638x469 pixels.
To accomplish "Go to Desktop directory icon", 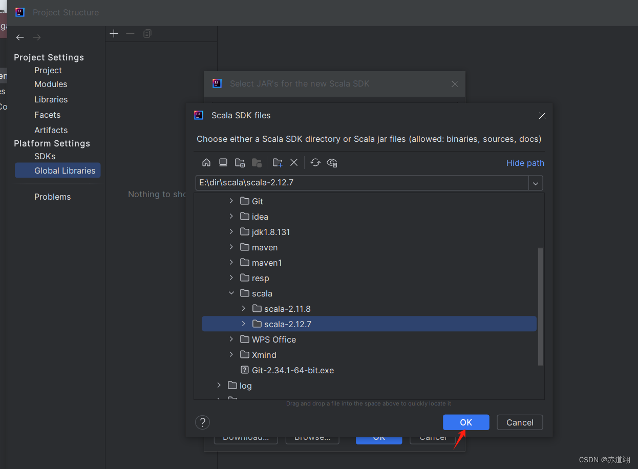I will pos(223,163).
